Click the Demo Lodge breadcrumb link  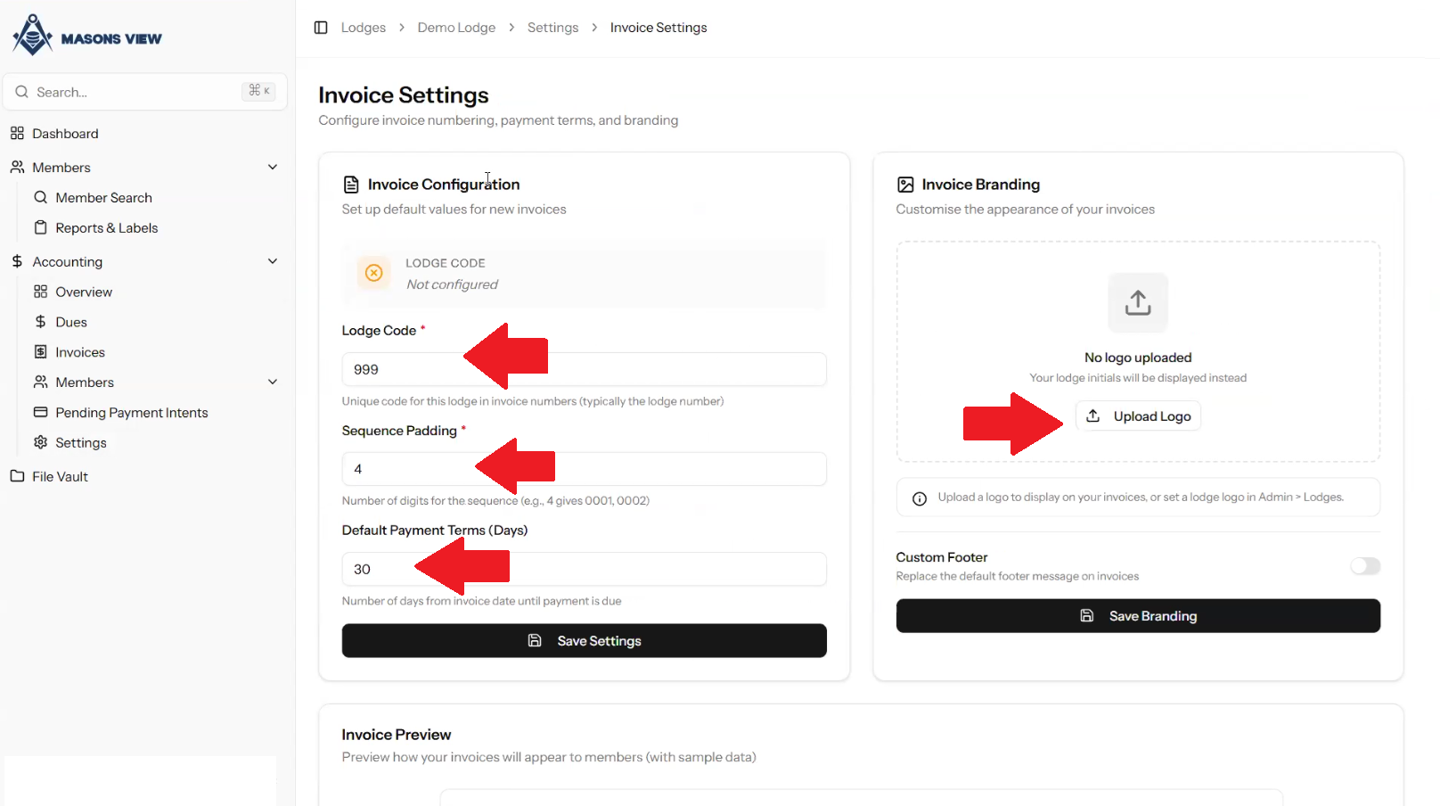click(x=456, y=28)
